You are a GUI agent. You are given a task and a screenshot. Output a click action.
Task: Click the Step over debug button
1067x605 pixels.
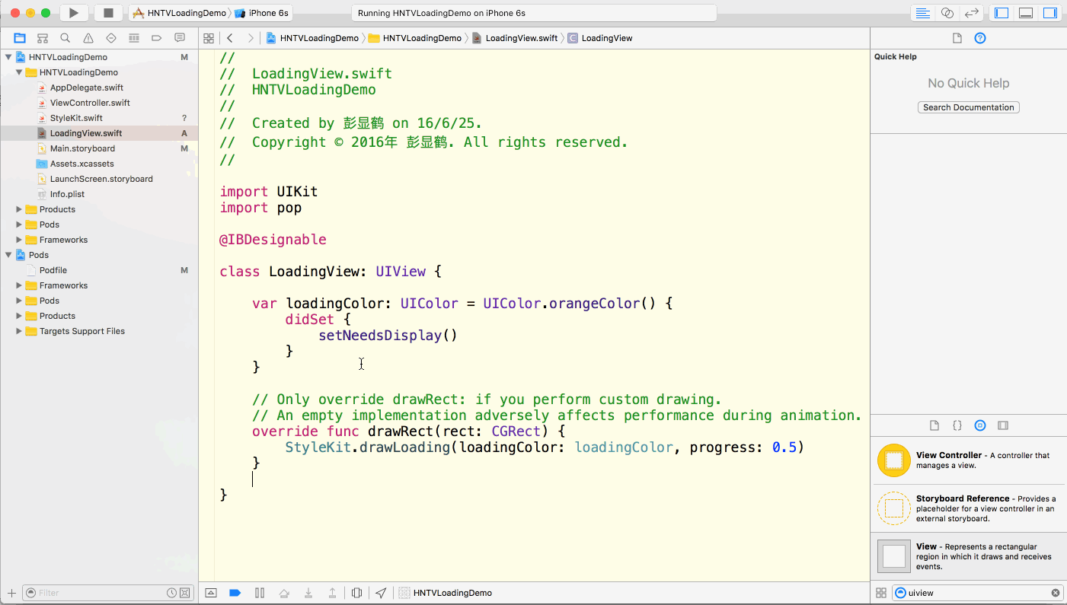[284, 593]
